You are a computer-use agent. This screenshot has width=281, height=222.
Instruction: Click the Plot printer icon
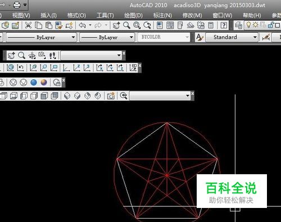pyautogui.click(x=17, y=5)
